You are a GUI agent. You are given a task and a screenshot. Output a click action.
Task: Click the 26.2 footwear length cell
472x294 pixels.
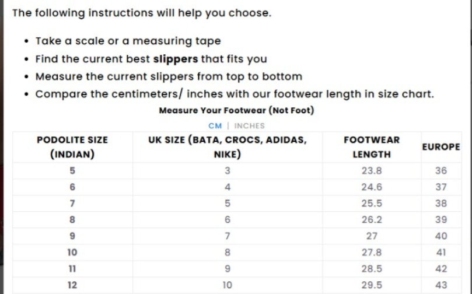[x=372, y=220]
